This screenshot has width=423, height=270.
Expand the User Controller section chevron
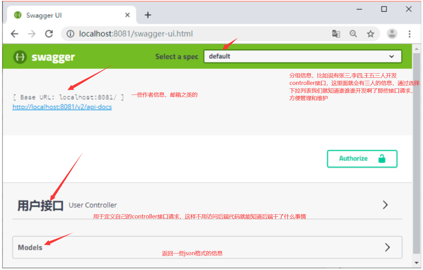pos(385,205)
